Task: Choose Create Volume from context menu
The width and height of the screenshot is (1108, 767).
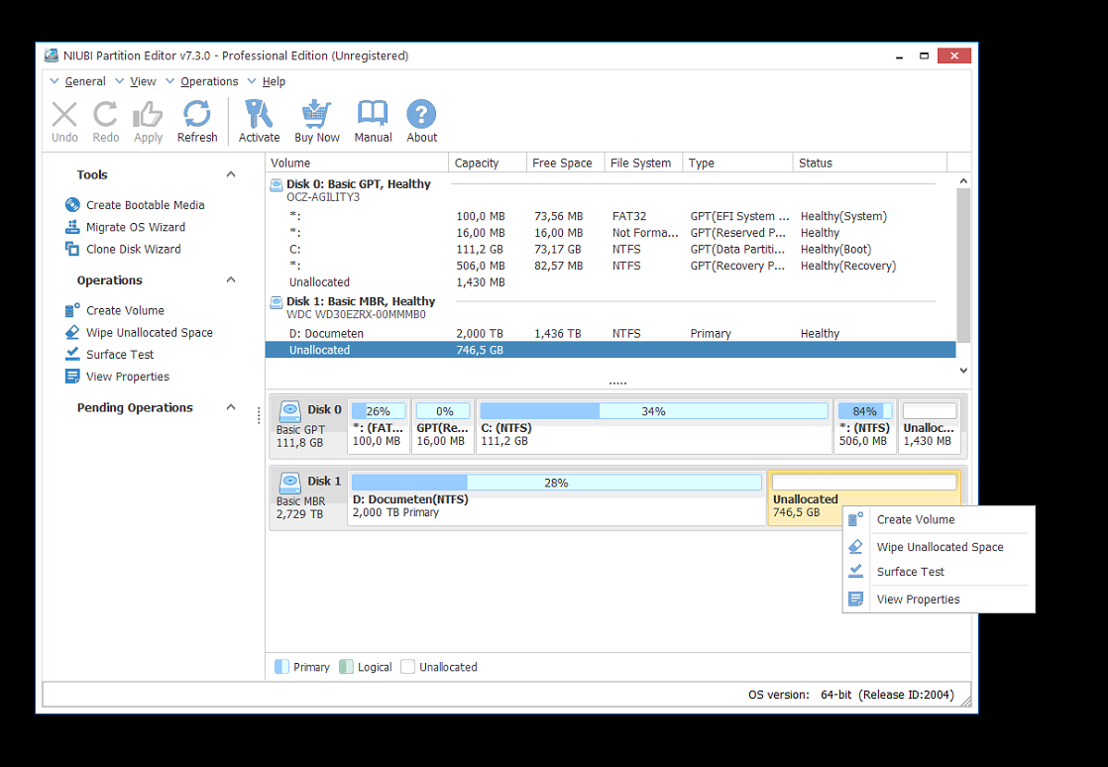Action: point(916,519)
